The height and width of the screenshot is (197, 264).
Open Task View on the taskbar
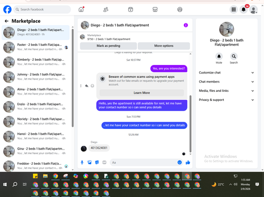pos(25,184)
